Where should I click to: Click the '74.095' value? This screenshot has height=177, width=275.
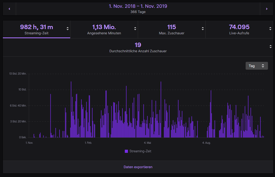coord(239,27)
